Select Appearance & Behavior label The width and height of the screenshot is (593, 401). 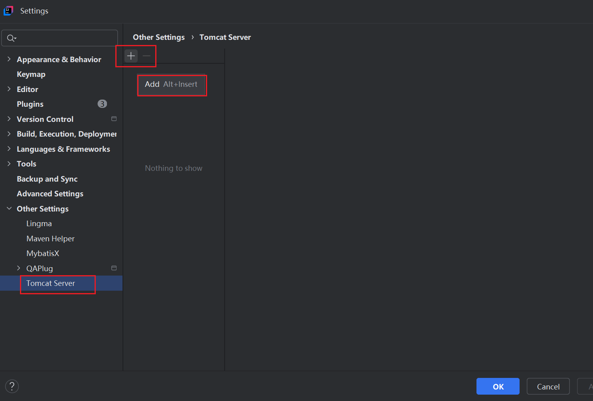tap(59, 59)
